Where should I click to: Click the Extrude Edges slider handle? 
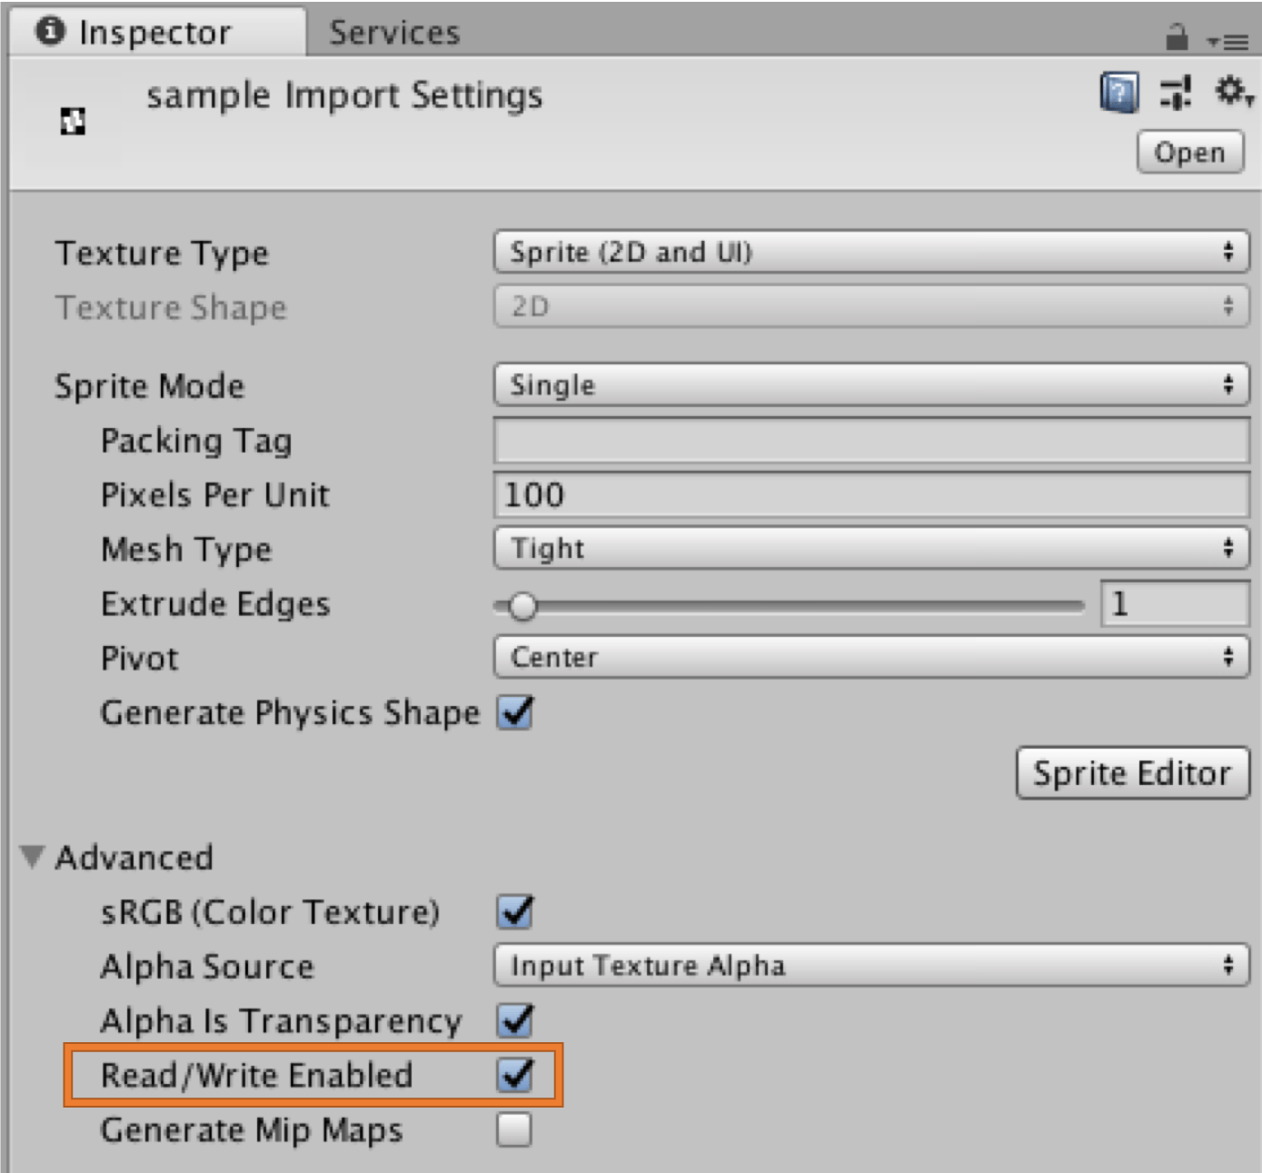(522, 605)
